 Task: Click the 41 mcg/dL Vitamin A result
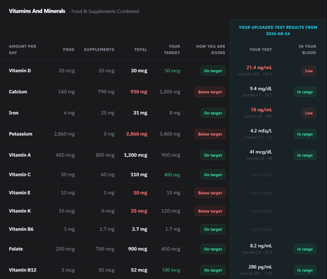coord(261,152)
